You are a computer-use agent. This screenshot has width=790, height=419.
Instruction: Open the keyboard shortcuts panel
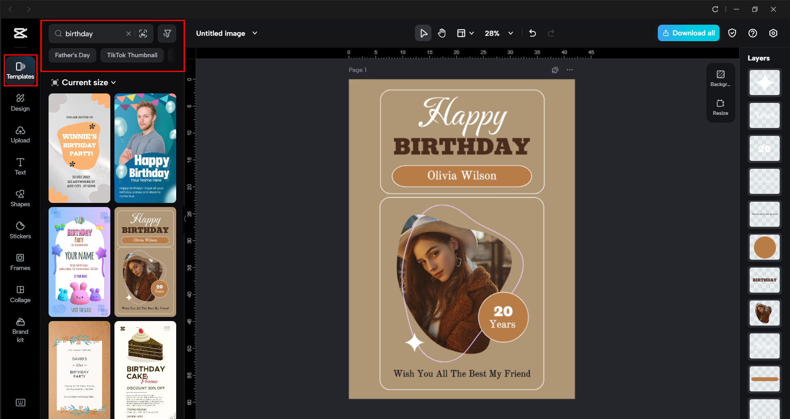(20, 402)
